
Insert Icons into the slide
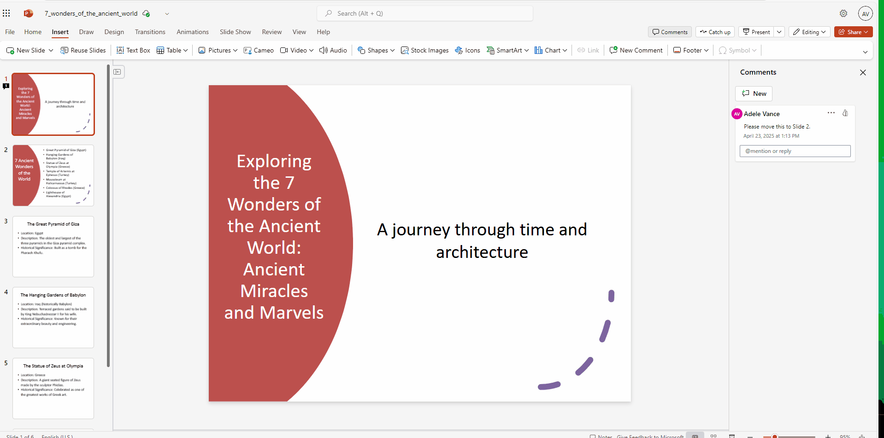click(x=467, y=50)
